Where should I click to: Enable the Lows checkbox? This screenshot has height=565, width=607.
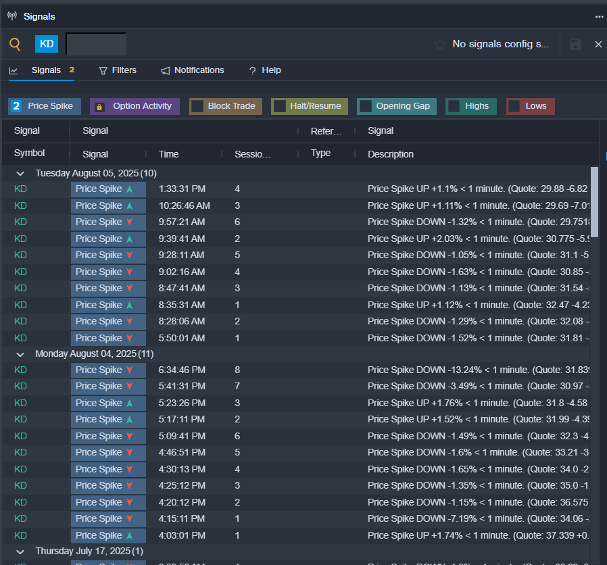(514, 106)
